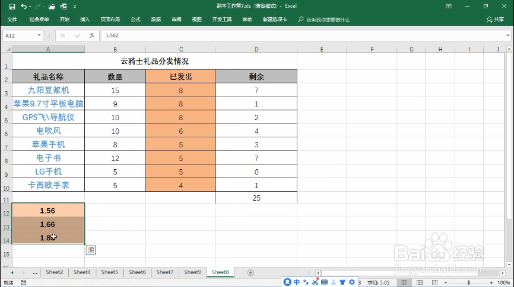
Task: Click the Open folder icon in quick access
Action: [x=52, y=7]
